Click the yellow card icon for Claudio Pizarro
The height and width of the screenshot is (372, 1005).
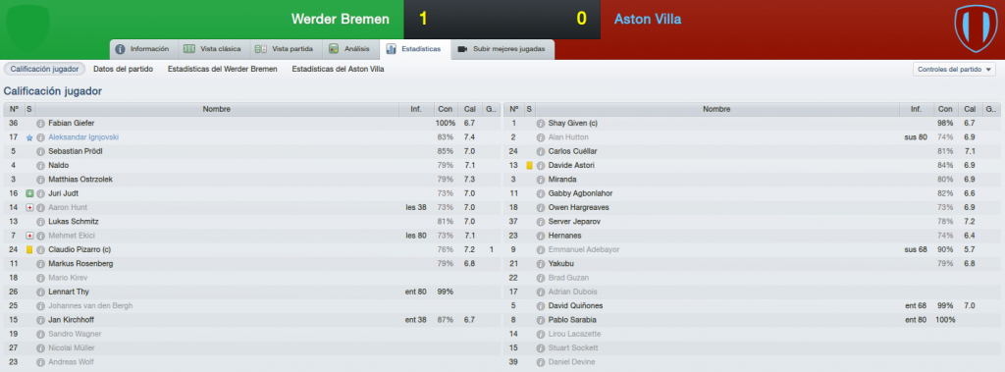coord(29,249)
